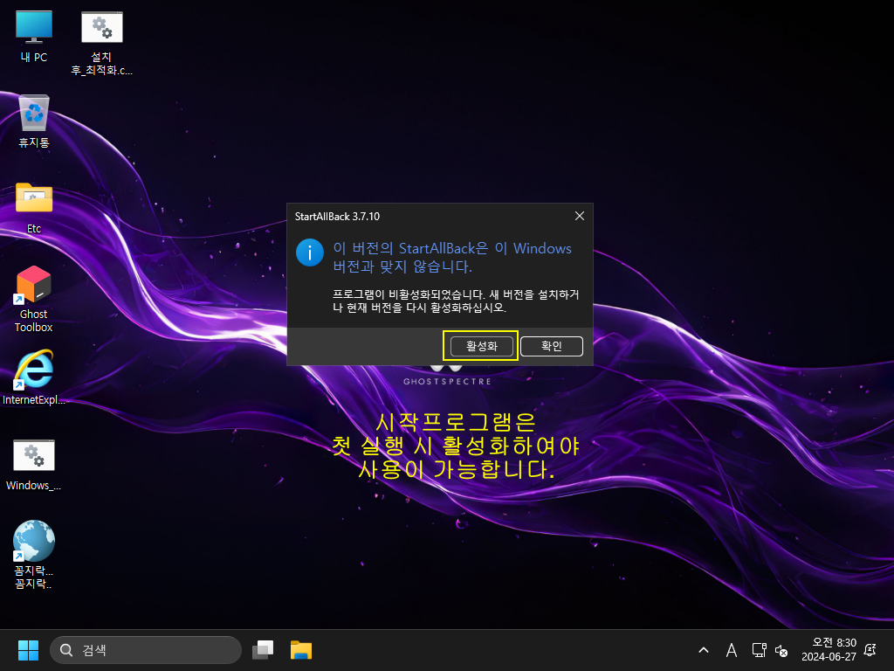Click the StartAllBack 3.7.10 title text
The height and width of the screenshot is (671, 894).
337,217
